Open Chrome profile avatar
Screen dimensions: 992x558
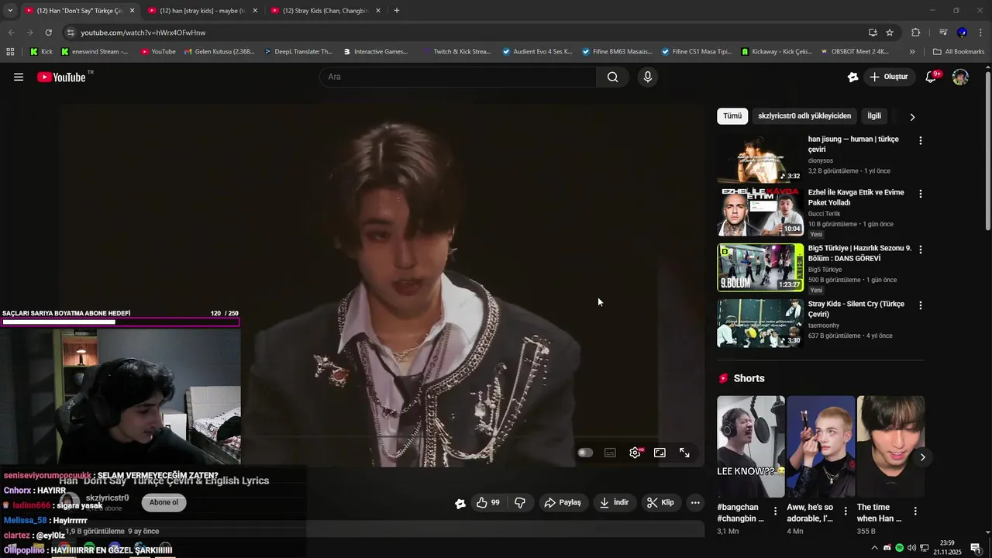click(962, 33)
